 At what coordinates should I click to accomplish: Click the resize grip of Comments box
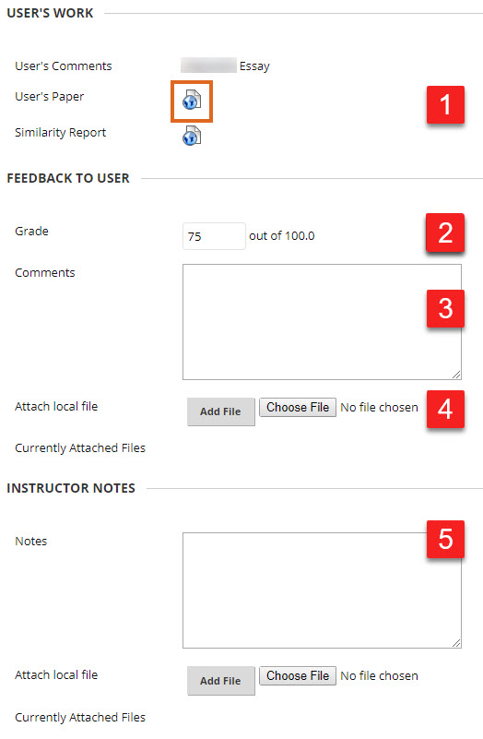456,375
